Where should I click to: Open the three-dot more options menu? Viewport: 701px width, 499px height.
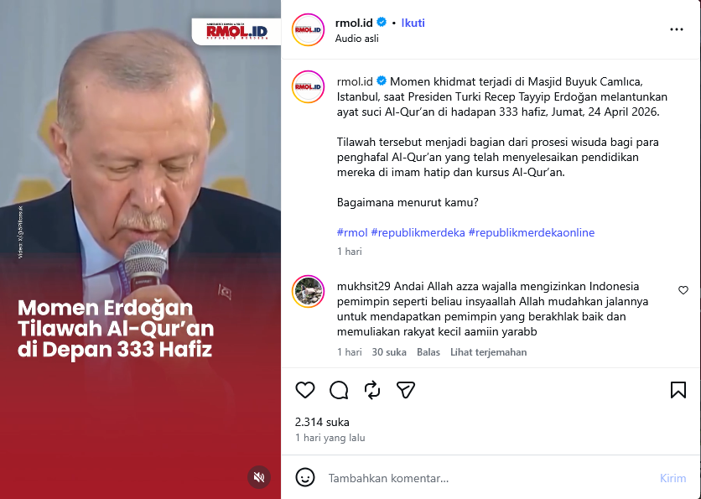click(x=677, y=29)
